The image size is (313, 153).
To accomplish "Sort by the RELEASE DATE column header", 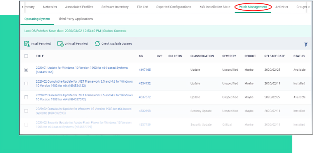I will [x=275, y=56].
